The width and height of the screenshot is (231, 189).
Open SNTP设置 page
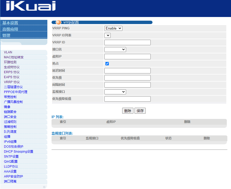[x=11, y=157]
